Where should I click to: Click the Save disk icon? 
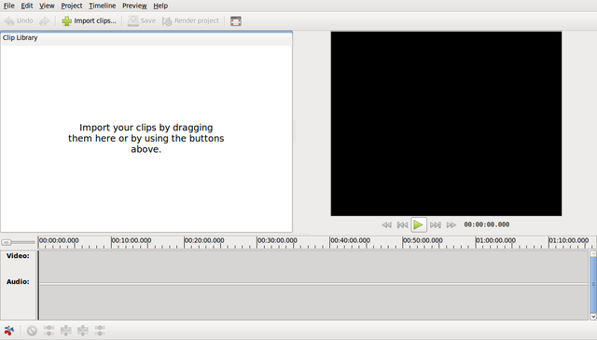point(132,20)
